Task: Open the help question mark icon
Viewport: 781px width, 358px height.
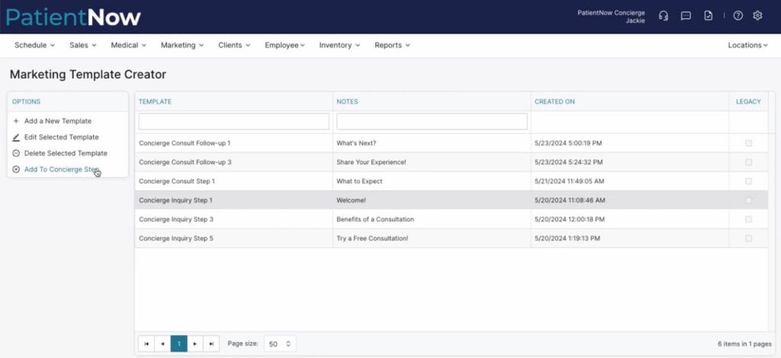Action: click(738, 16)
